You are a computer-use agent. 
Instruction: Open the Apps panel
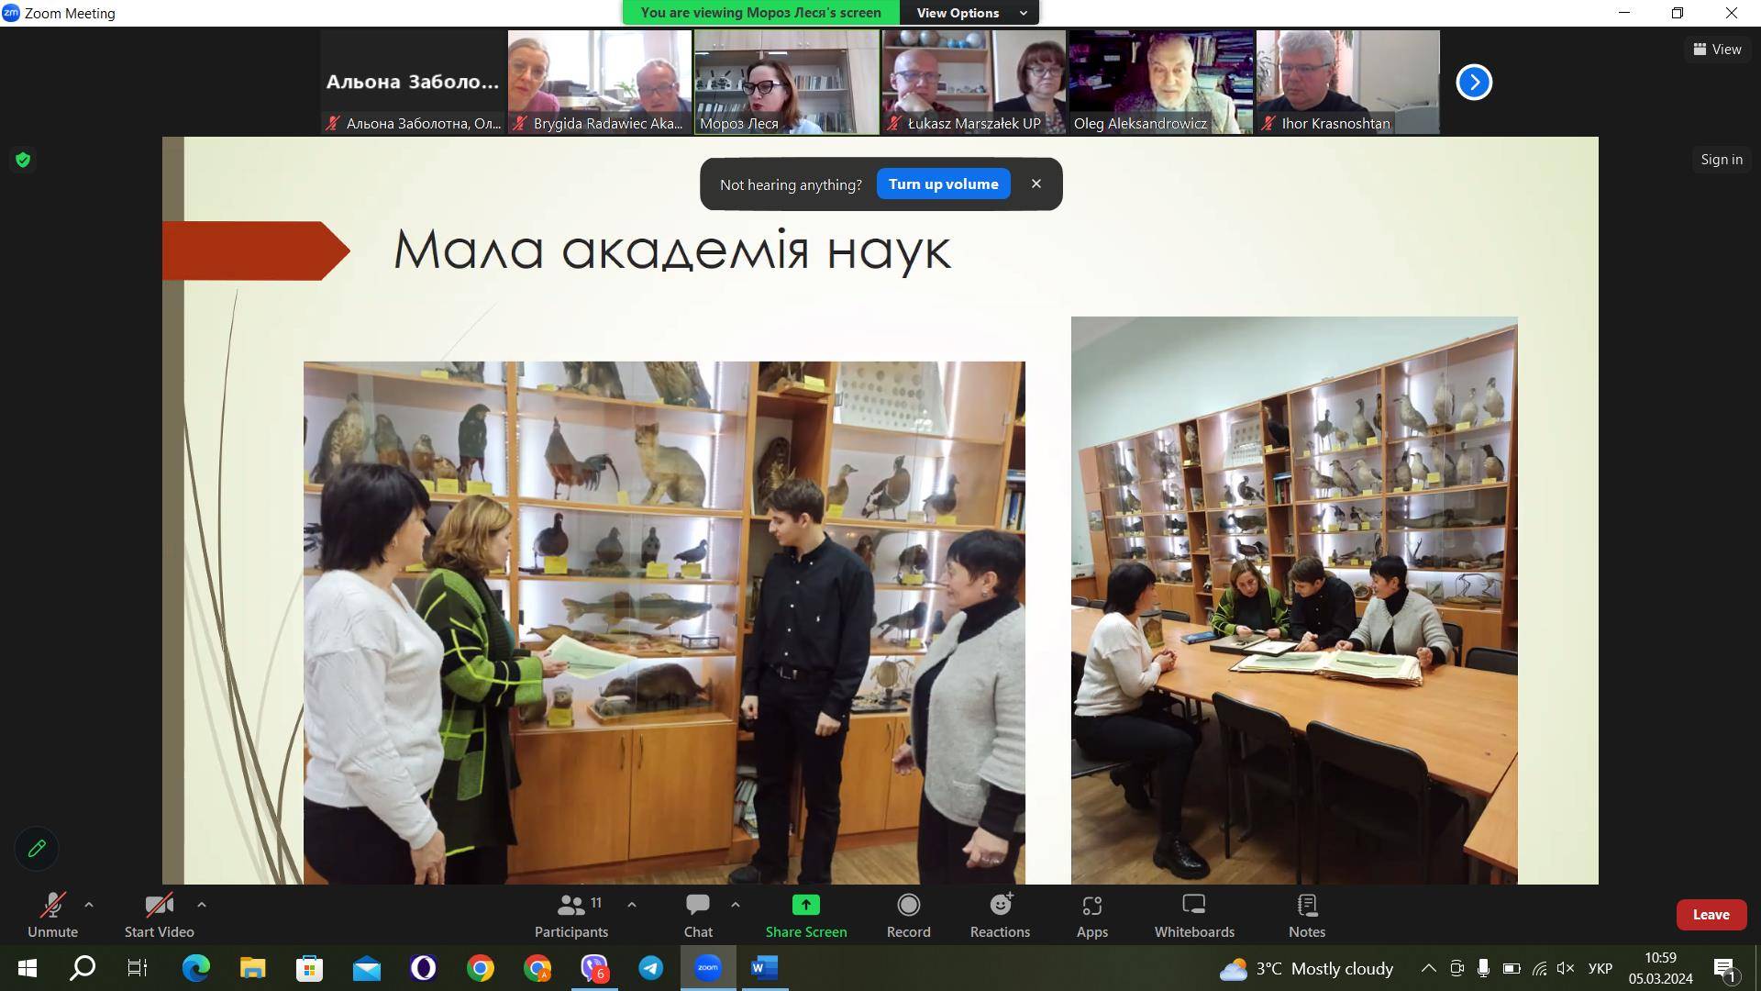coord(1091,916)
